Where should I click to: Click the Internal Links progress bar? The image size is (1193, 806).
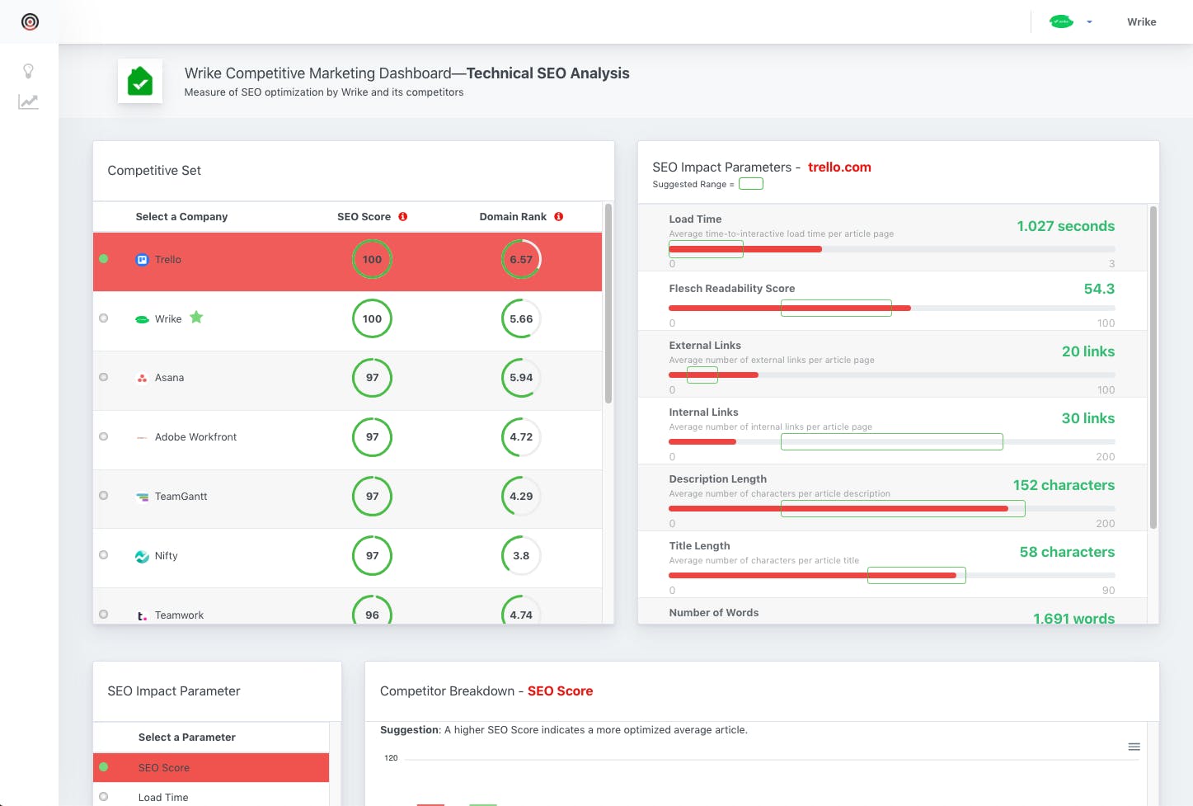pos(892,441)
